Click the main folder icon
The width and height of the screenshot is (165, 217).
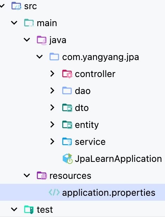tap(29, 23)
